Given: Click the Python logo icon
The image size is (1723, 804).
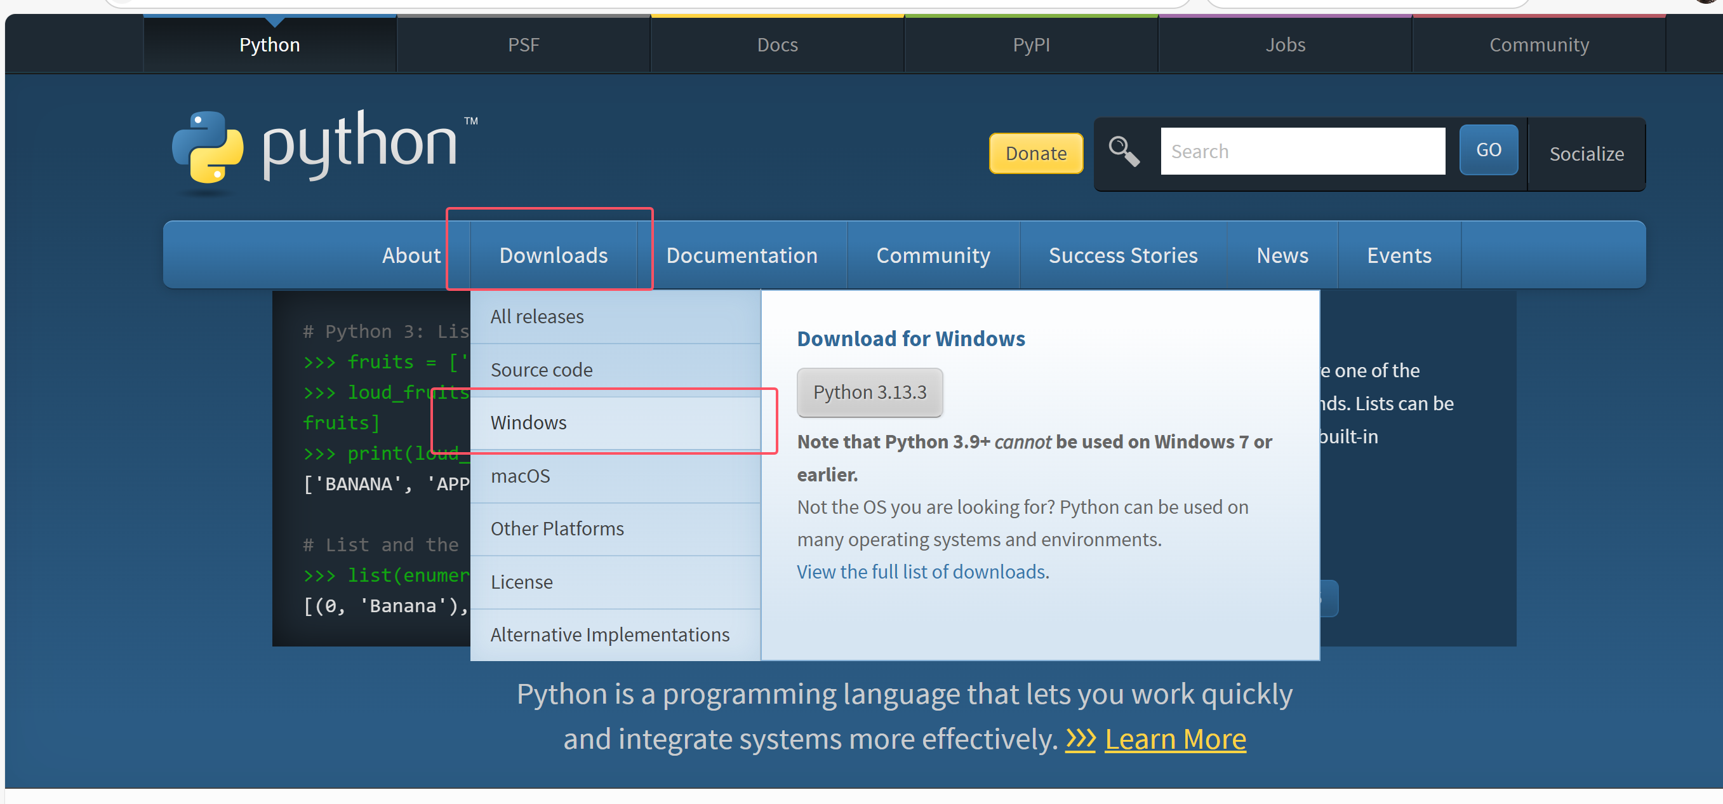Looking at the screenshot, I should [x=208, y=147].
